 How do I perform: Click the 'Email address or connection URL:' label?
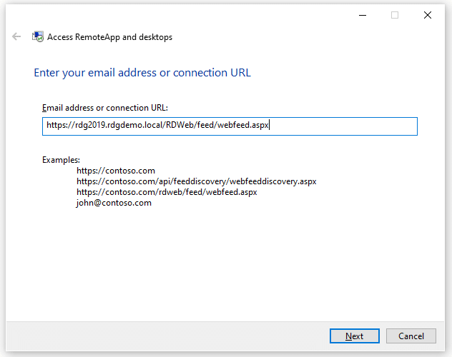click(105, 108)
